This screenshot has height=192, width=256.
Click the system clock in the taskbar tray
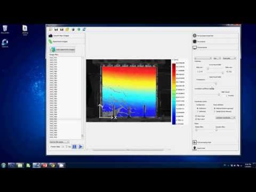coord(248,165)
